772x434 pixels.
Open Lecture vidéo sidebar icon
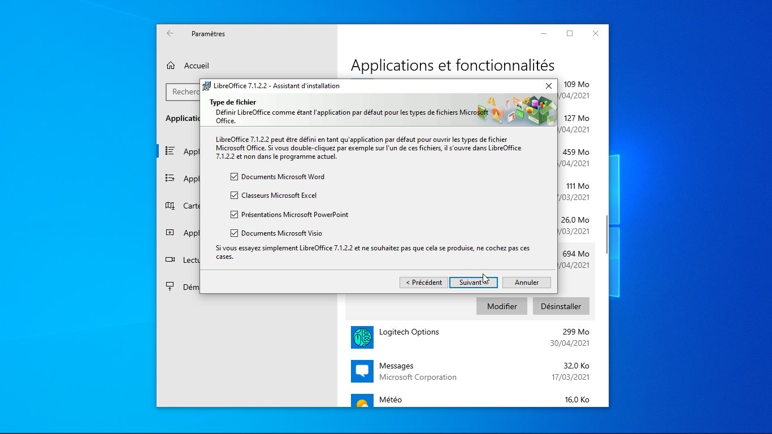point(170,259)
